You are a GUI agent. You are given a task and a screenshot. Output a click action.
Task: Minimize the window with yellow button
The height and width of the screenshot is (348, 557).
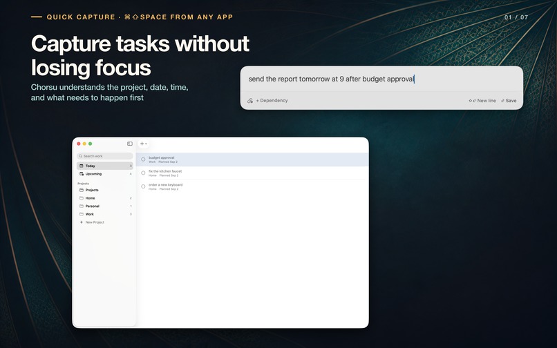click(x=84, y=144)
